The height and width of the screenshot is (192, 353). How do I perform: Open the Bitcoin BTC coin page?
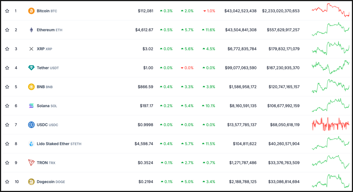[x=47, y=11]
